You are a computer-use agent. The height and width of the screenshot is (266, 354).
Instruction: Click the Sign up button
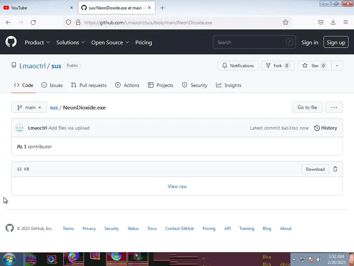[x=336, y=42]
